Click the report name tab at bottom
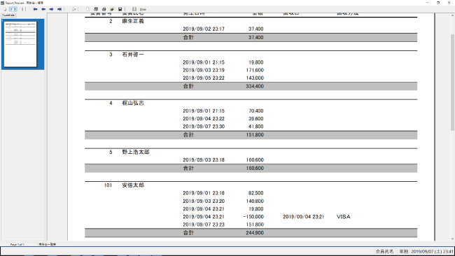 click(x=48, y=244)
